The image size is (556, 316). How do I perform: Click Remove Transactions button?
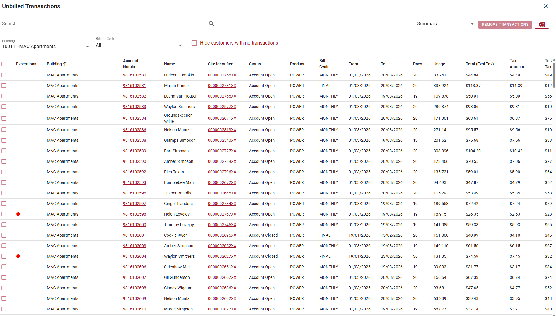pos(505,25)
